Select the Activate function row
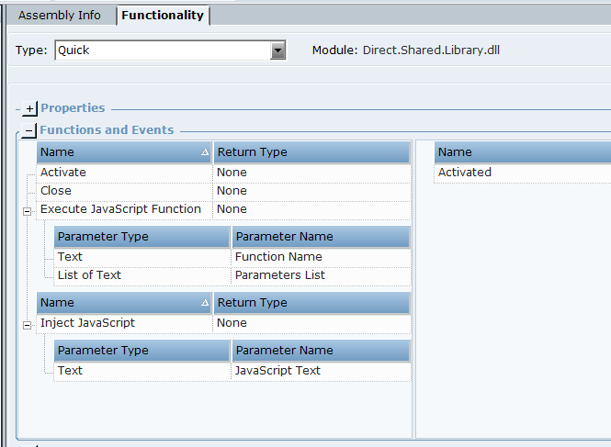This screenshot has height=447, width=611. [x=63, y=173]
